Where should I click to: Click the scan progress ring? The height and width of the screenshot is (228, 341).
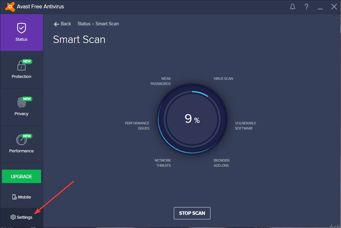(192, 119)
